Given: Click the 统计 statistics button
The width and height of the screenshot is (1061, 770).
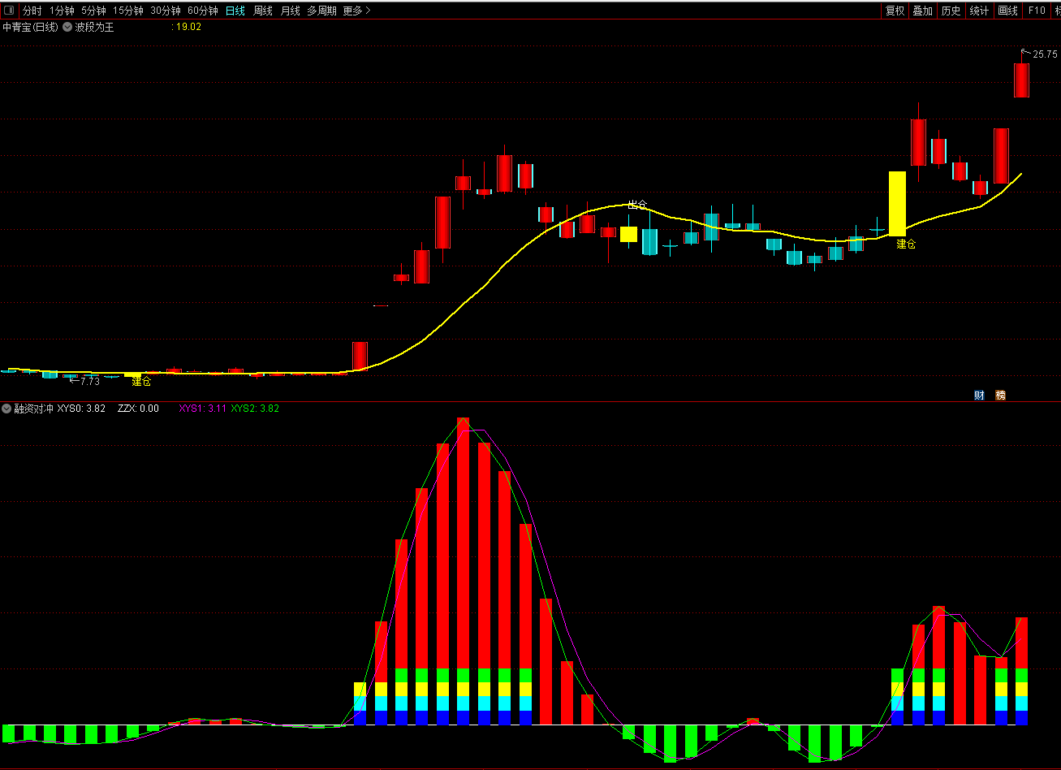Looking at the screenshot, I should point(979,11).
